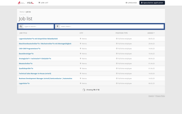Click the red A company logo
182x114 pixels.
coord(21,3)
